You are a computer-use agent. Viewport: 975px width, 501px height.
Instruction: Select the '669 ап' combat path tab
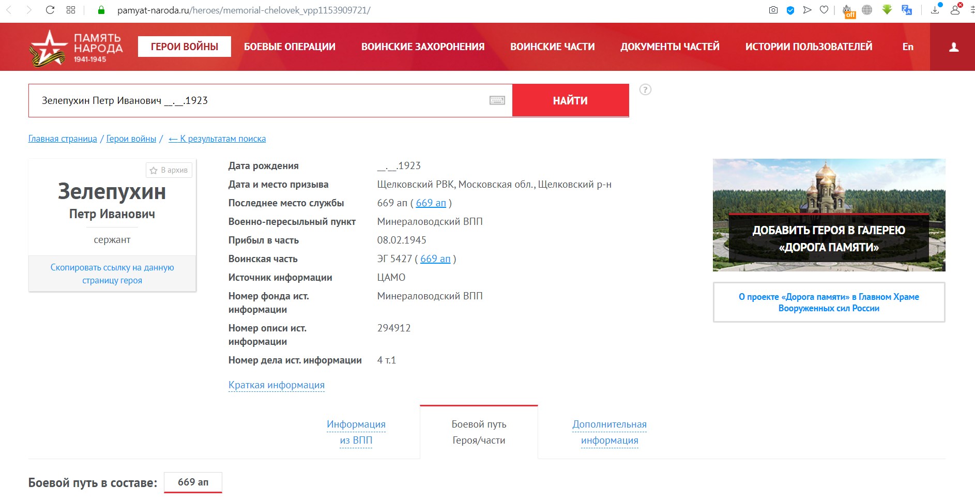(193, 482)
